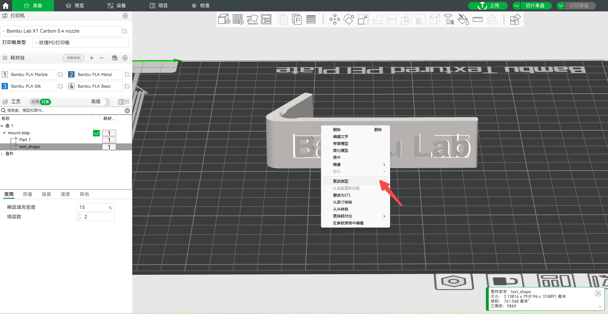Image resolution: width=608 pixels, height=314 pixels.
Task: Collapse the mount.step tree node
Action: 4,133
